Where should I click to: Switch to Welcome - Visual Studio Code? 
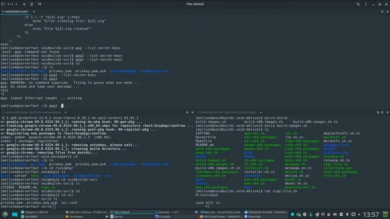pyautogui.click(x=220, y=212)
